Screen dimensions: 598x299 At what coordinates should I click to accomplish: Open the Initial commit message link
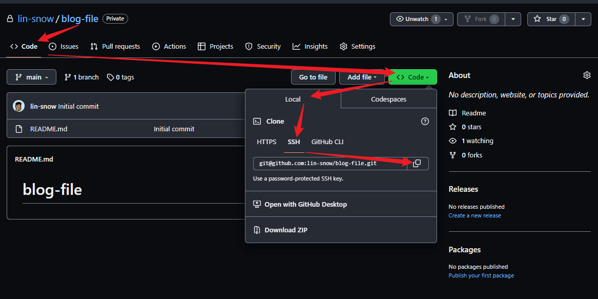78,106
